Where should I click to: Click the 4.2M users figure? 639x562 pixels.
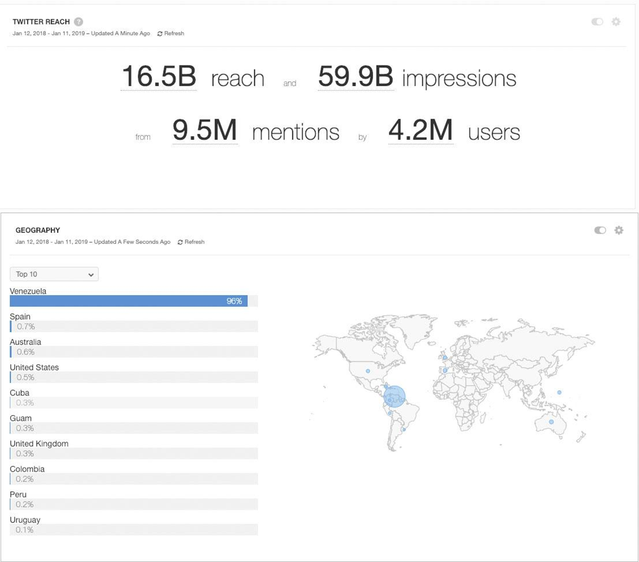pyautogui.click(x=421, y=130)
